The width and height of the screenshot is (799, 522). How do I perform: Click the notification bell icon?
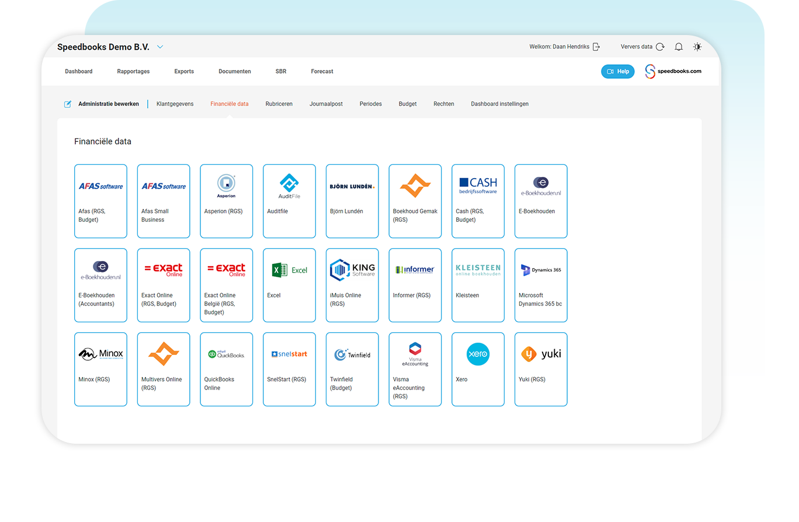pos(679,47)
